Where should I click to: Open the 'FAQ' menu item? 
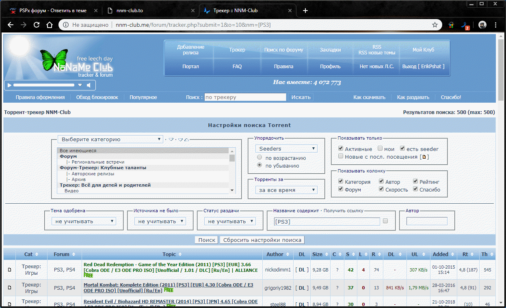(x=237, y=67)
